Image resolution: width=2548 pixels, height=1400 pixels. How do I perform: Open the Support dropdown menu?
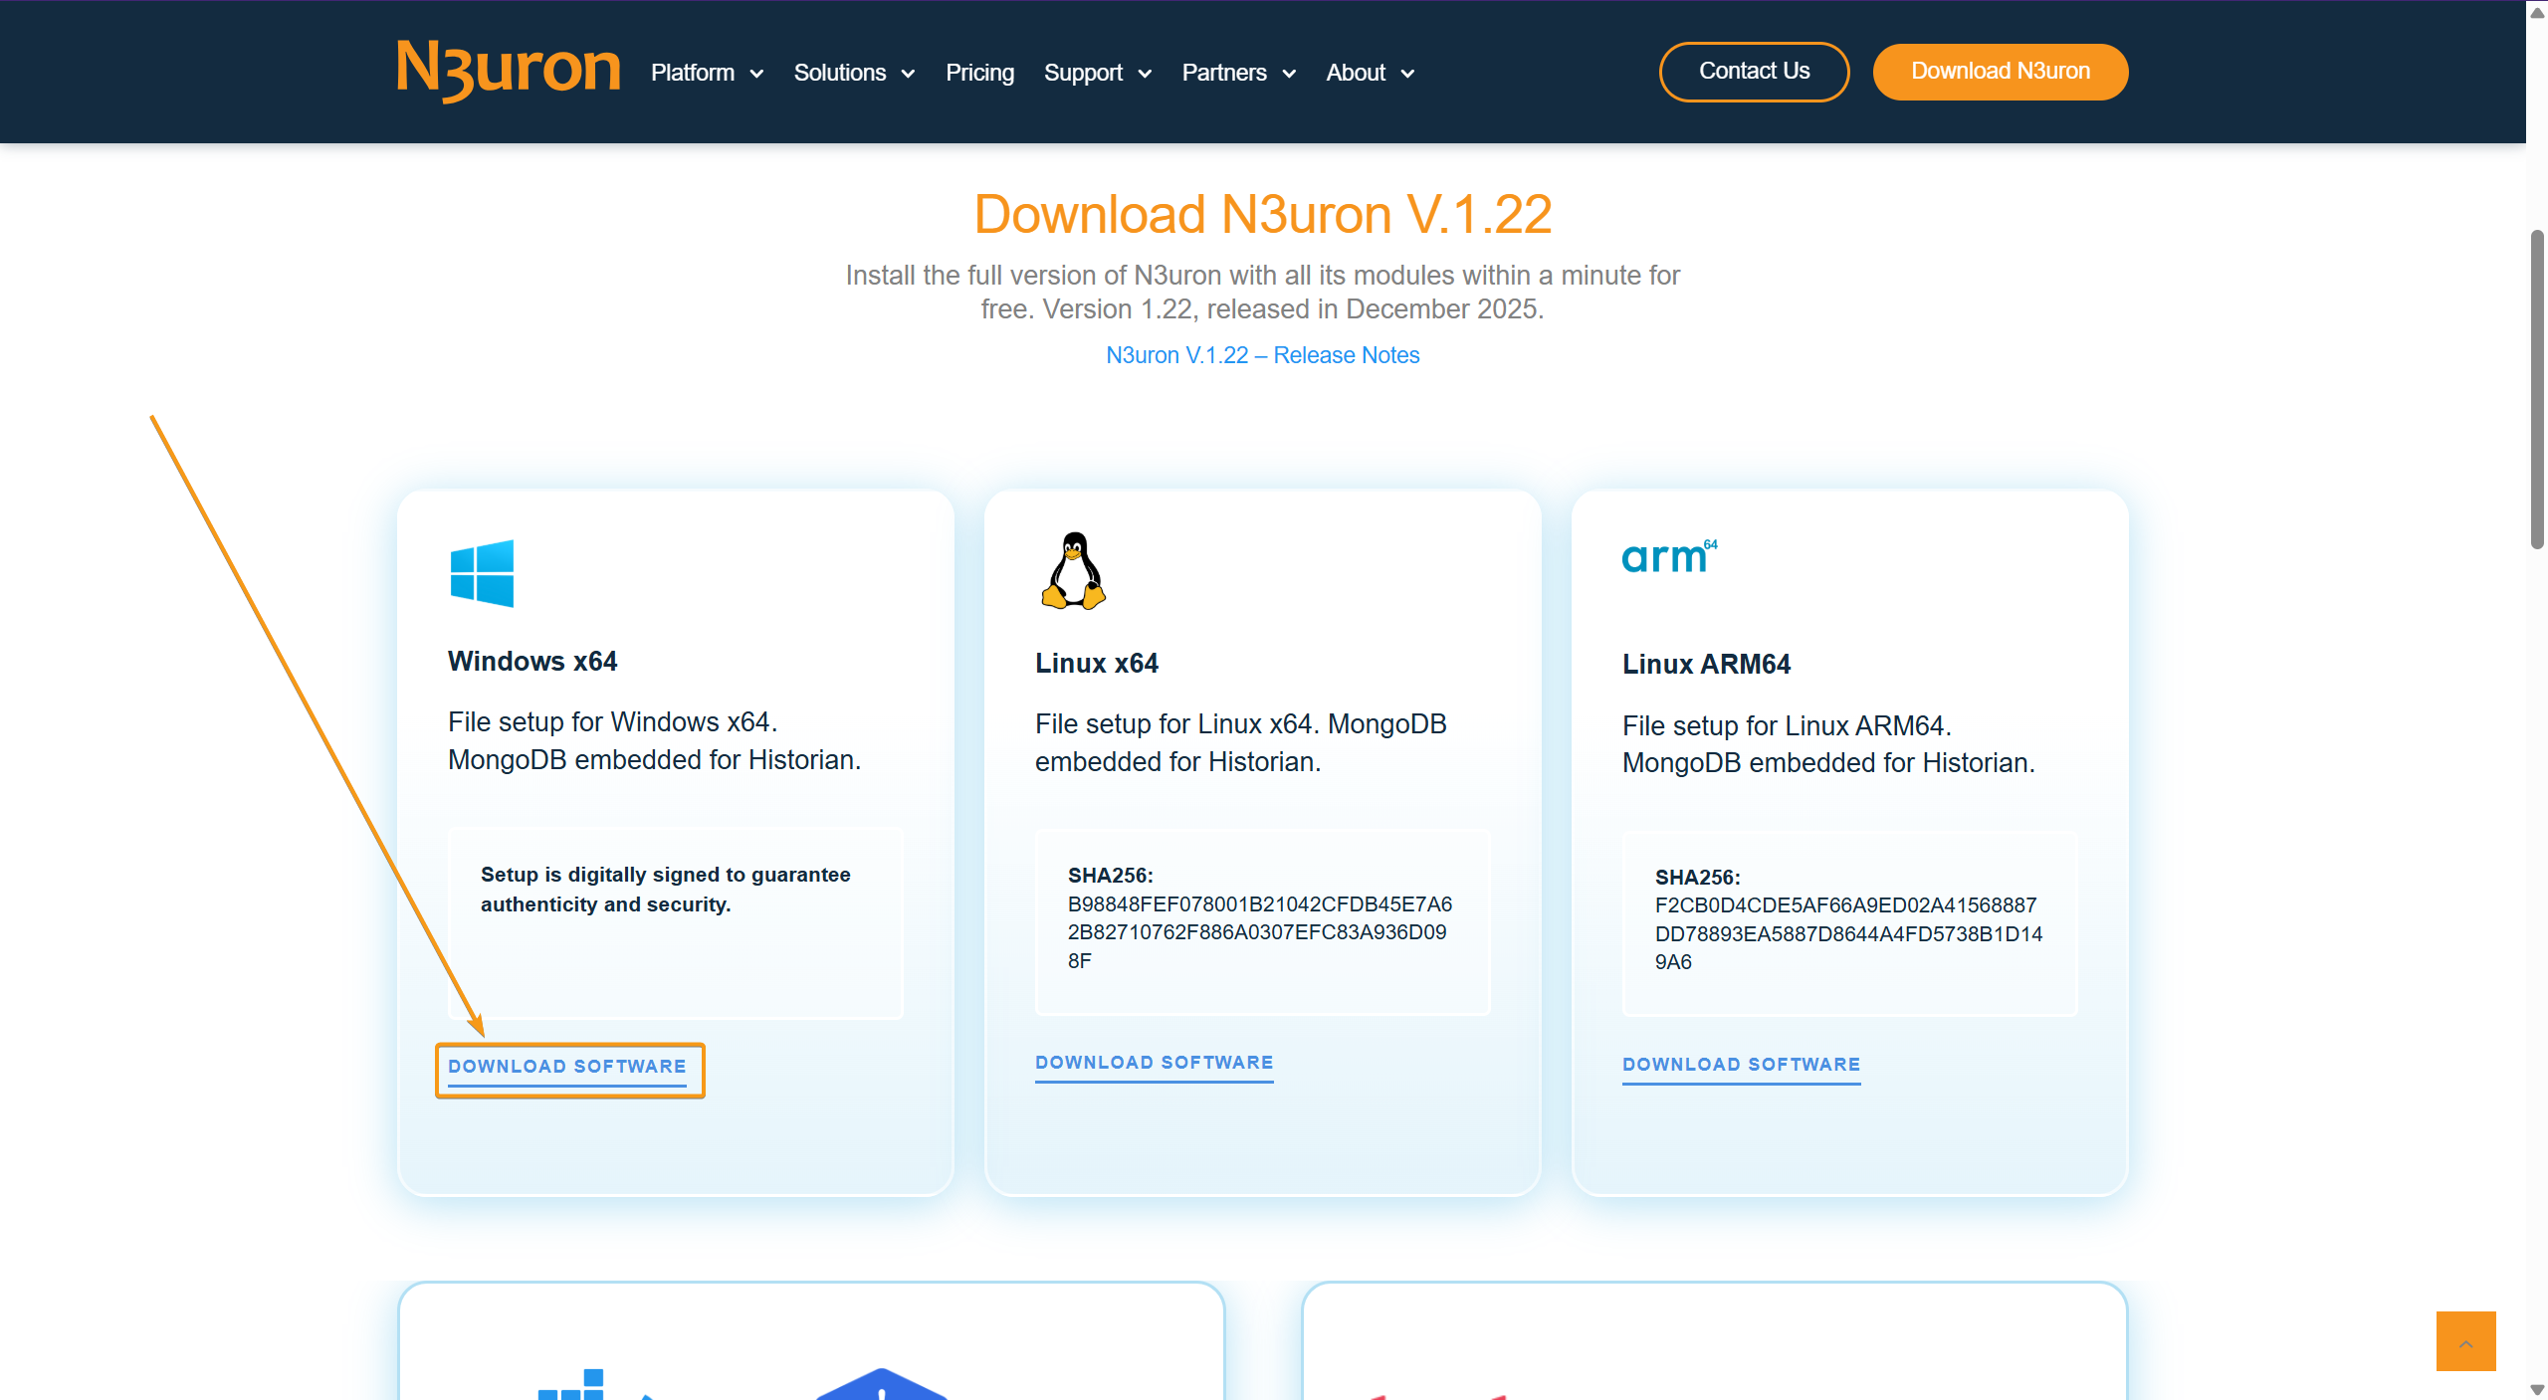tap(1097, 73)
